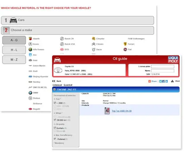Share the oil guide on Facebook
The image size is (186, 152).
[x=163, y=81]
